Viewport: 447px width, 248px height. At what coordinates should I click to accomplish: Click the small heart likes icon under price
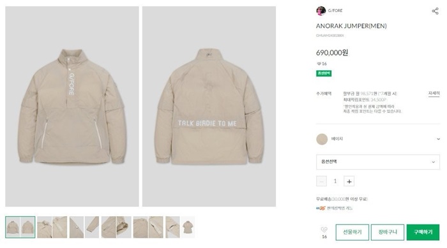point(319,64)
